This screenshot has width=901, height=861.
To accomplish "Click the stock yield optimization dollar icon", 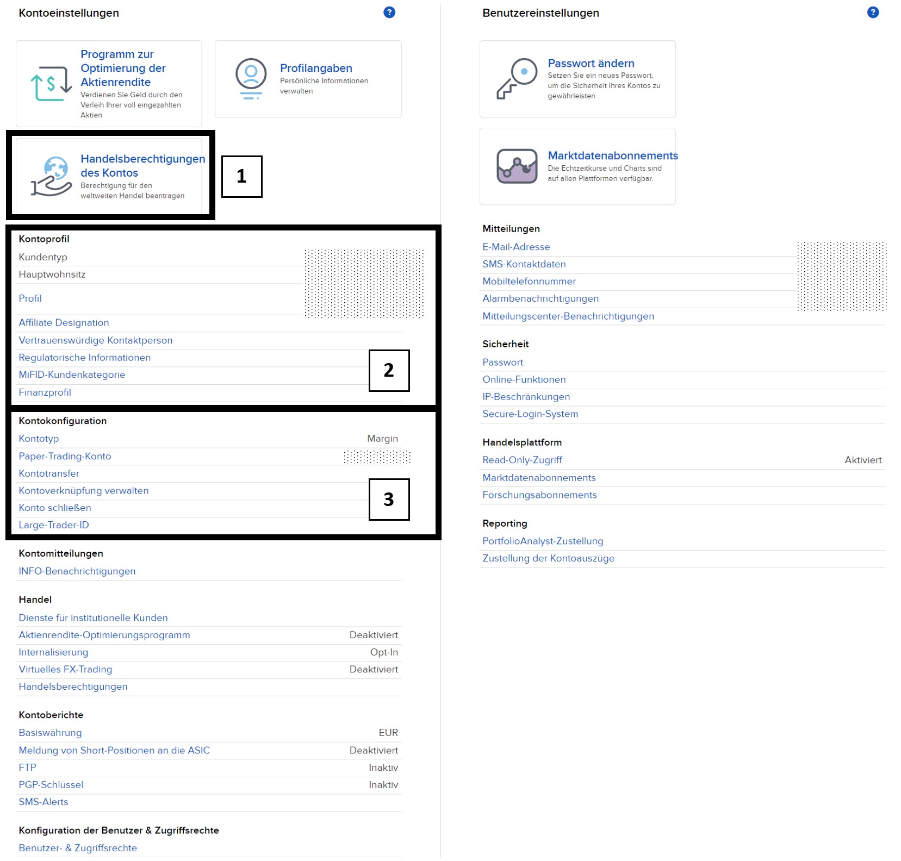I will [x=51, y=84].
